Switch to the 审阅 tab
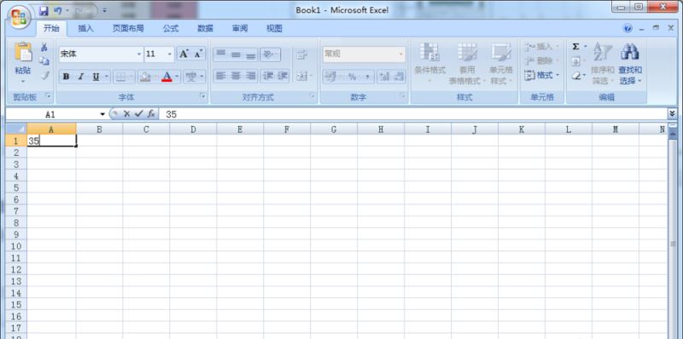The height and width of the screenshot is (339, 683). point(240,29)
